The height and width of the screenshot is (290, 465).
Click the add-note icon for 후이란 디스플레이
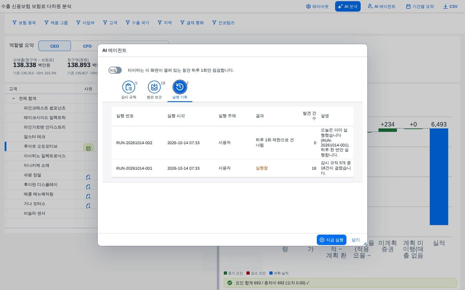coord(88,187)
